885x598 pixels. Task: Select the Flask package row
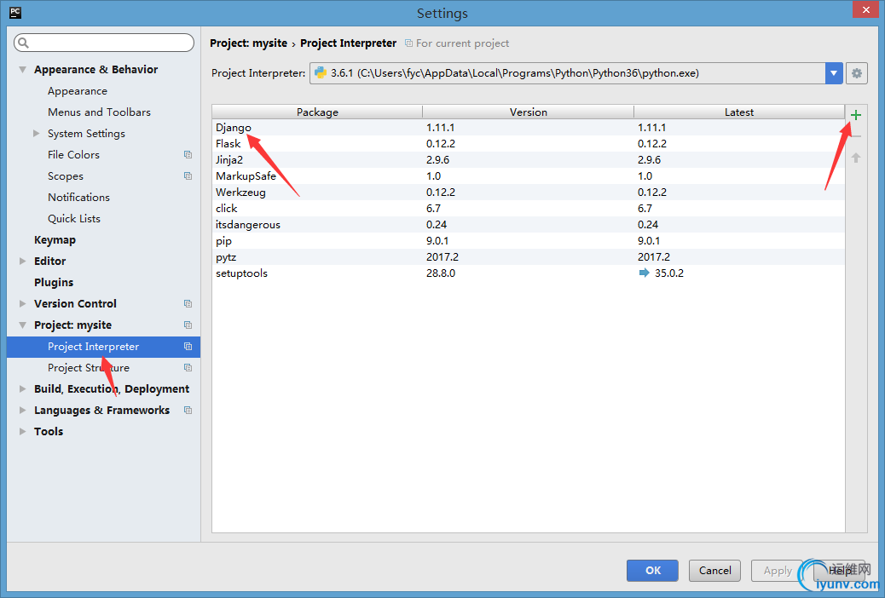(x=529, y=144)
